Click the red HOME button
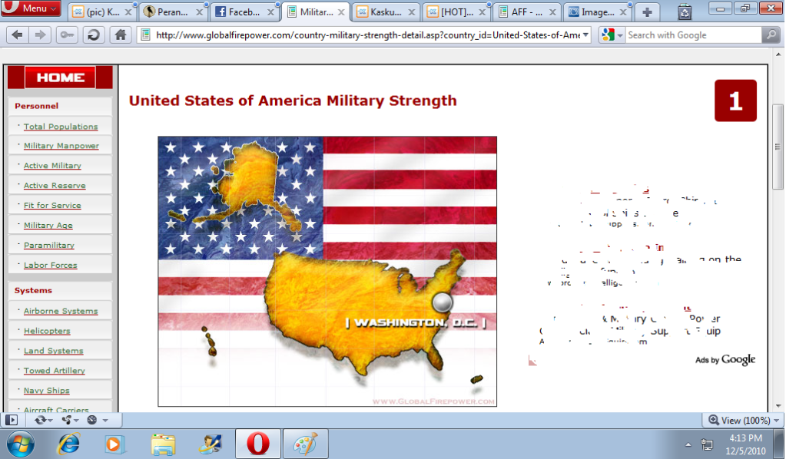The width and height of the screenshot is (786, 459). point(60,77)
